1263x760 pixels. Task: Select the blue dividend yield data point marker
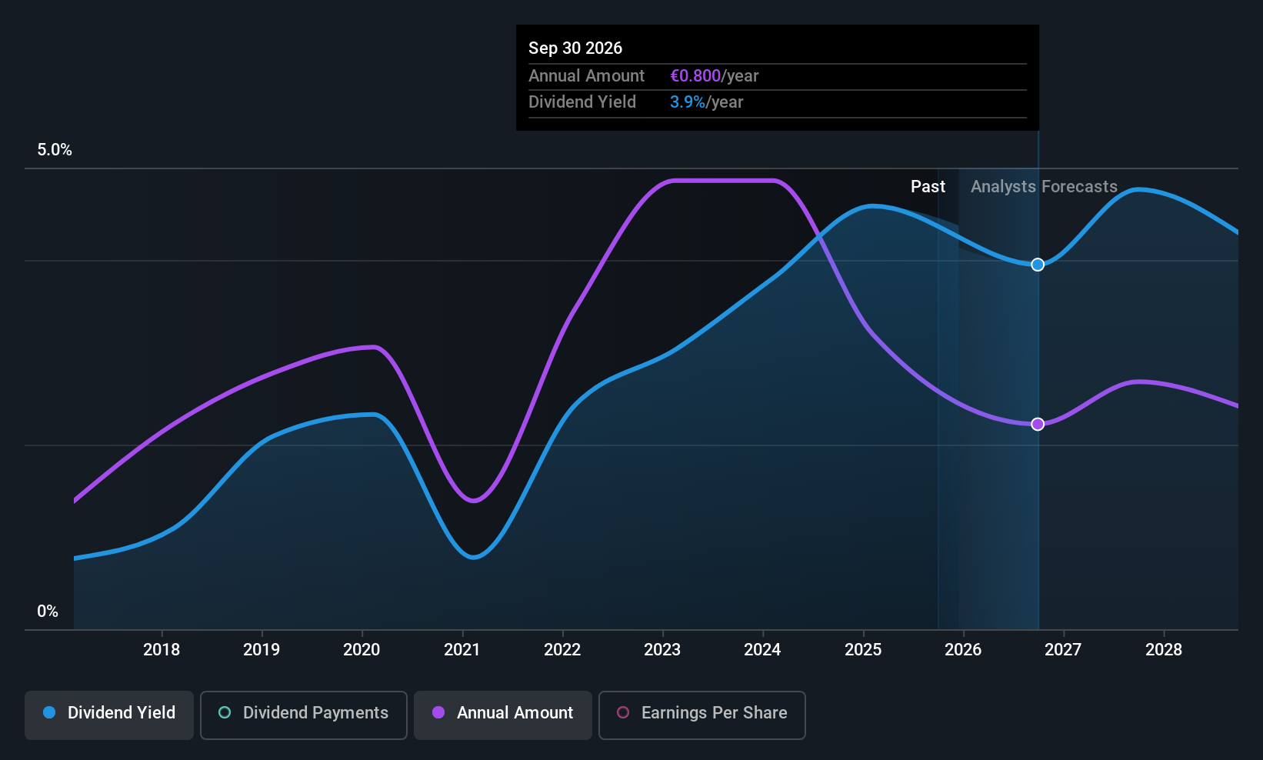[x=1038, y=265]
